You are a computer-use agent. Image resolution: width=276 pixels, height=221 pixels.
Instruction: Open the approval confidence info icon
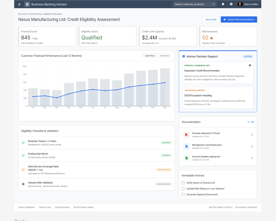pos(250,65)
